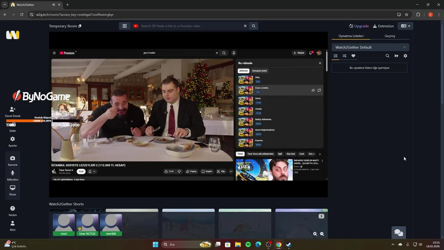
Task: Open the favorites heart tab
Action: (x=353, y=56)
